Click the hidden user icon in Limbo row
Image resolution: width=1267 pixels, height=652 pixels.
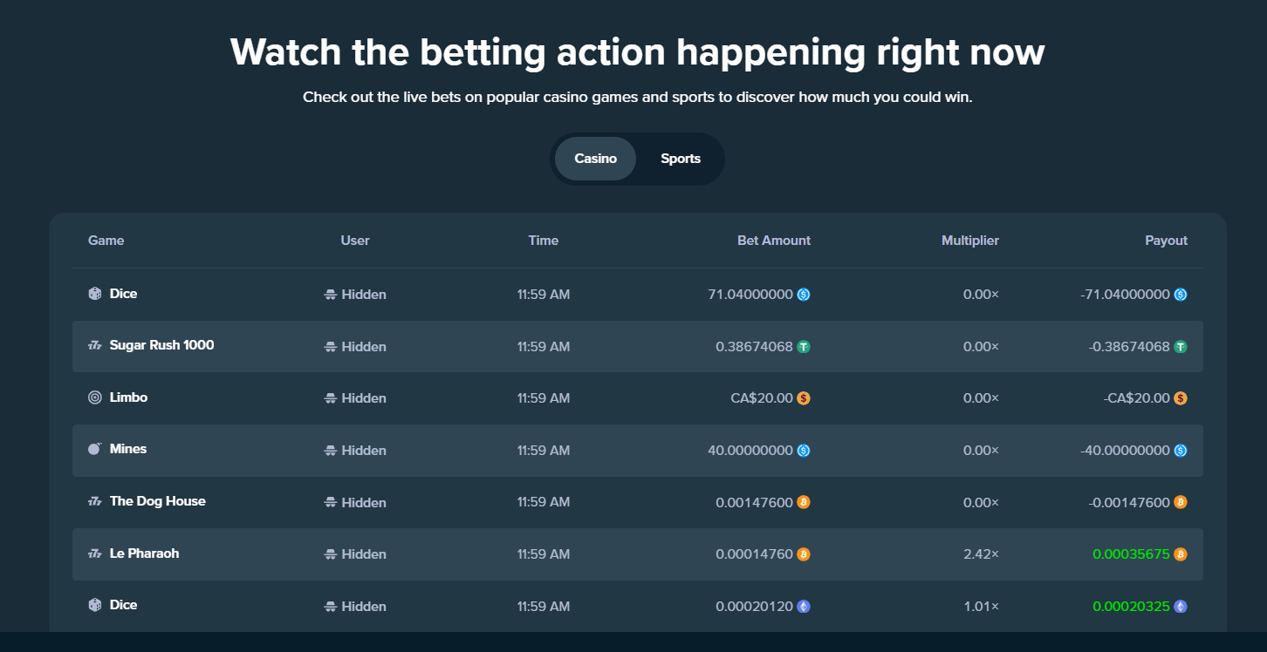331,398
